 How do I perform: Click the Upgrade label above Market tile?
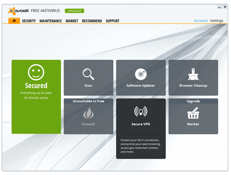(x=193, y=101)
